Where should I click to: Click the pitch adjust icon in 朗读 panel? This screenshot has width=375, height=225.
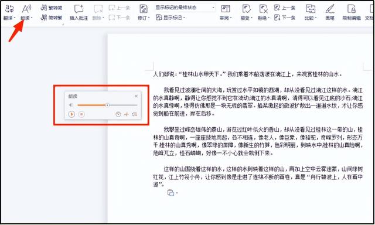click(x=127, y=114)
